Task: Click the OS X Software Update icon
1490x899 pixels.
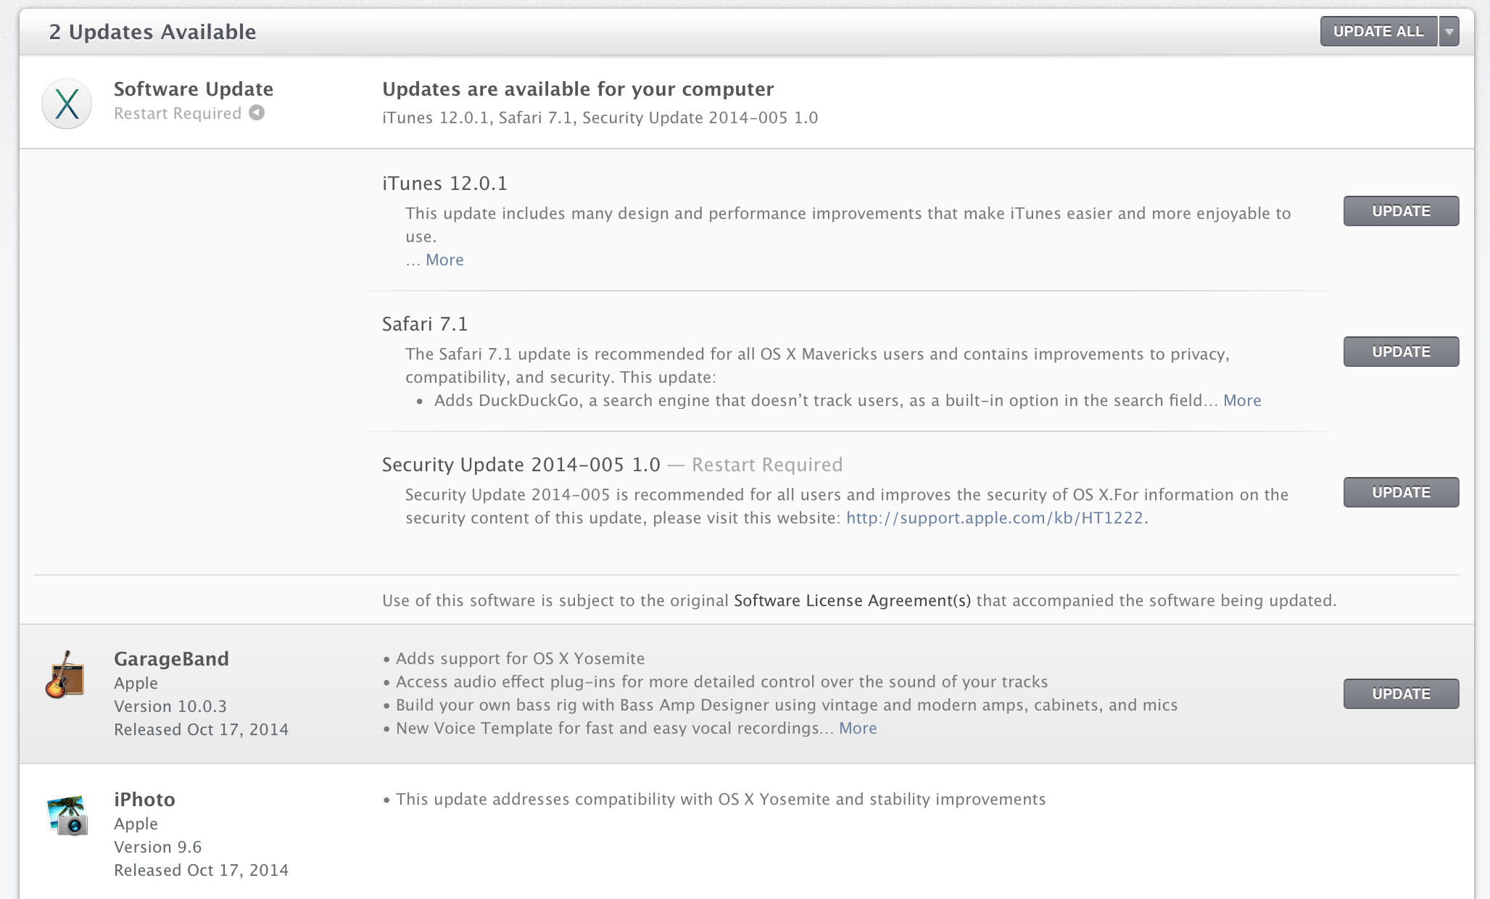Action: (x=67, y=104)
